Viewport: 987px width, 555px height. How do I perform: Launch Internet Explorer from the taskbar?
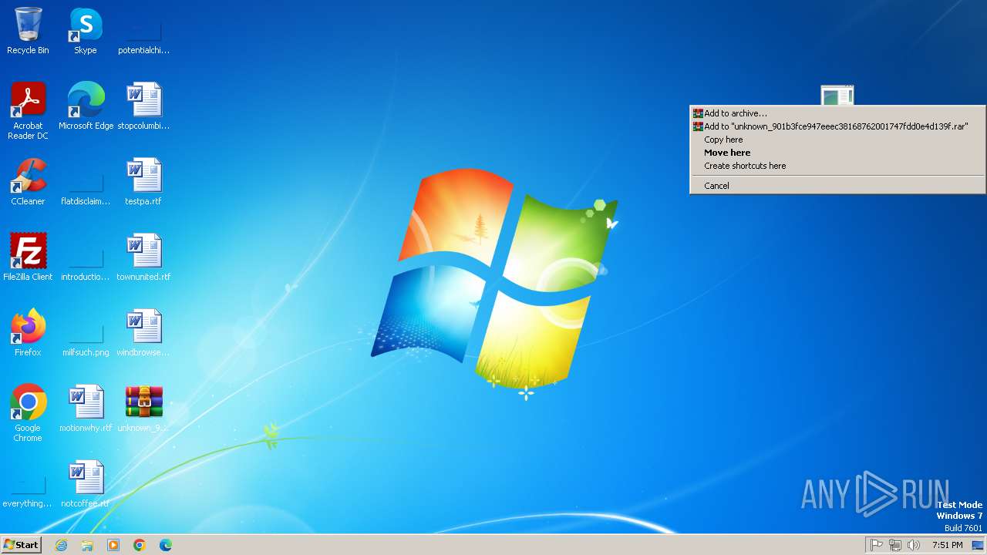point(61,545)
